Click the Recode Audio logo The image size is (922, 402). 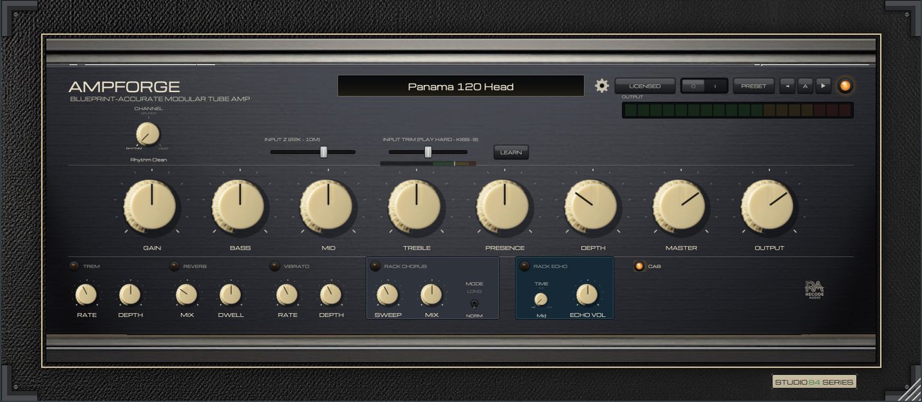coord(814,291)
